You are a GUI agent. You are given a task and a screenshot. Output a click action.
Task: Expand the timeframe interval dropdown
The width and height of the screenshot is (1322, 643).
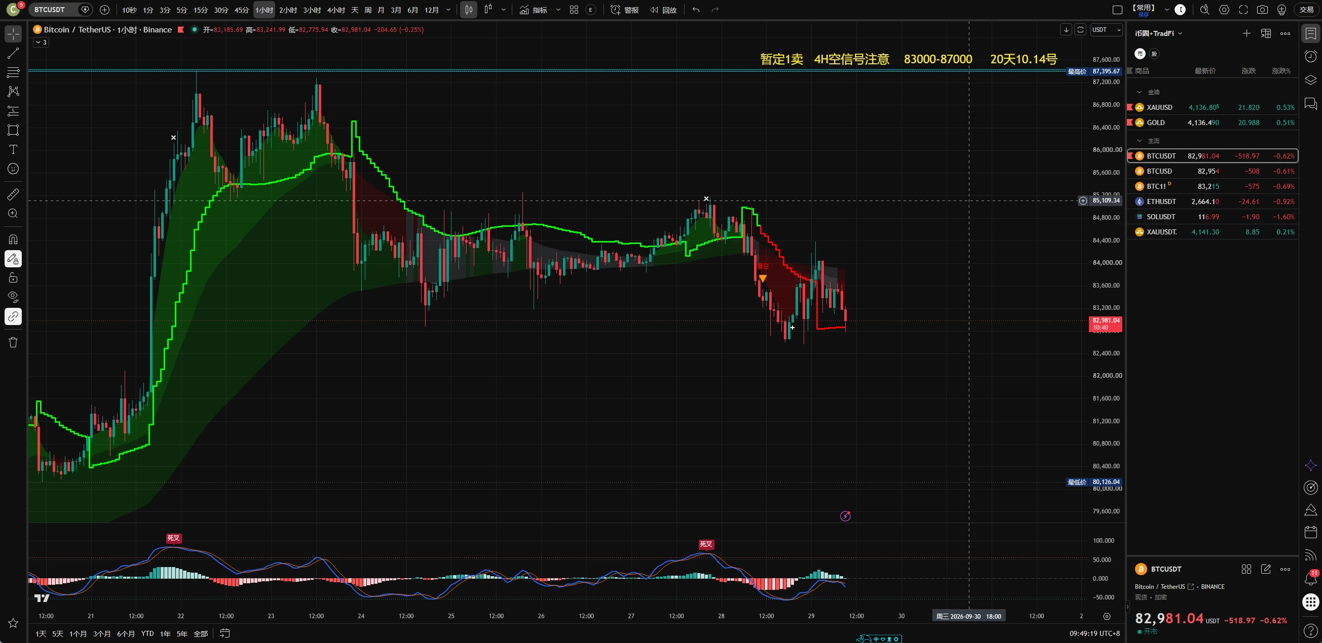[449, 10]
